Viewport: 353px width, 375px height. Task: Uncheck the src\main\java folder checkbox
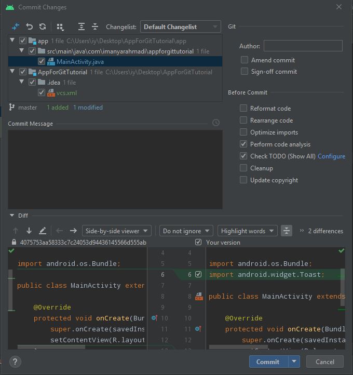32,51
